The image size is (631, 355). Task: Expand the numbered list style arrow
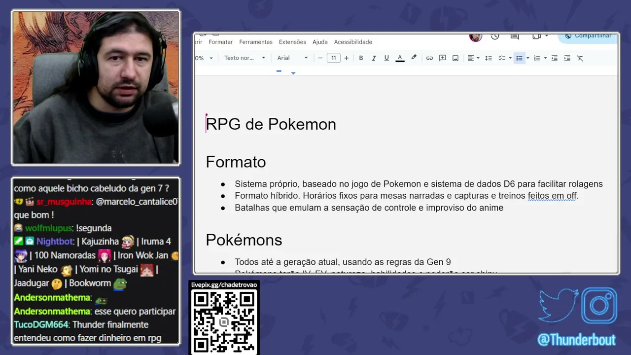pyautogui.click(x=545, y=58)
